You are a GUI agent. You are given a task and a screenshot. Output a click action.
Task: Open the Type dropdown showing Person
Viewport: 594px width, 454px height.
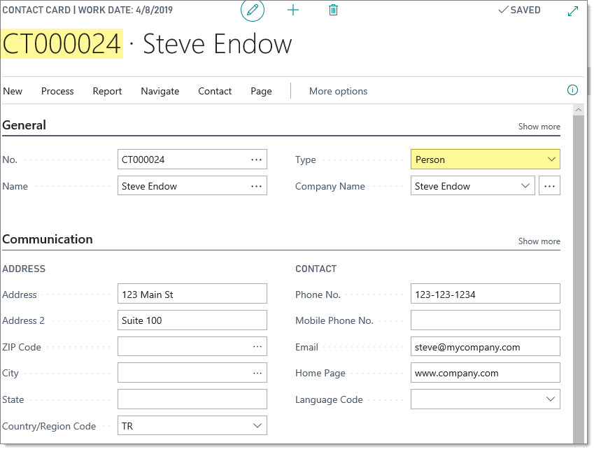coord(550,159)
